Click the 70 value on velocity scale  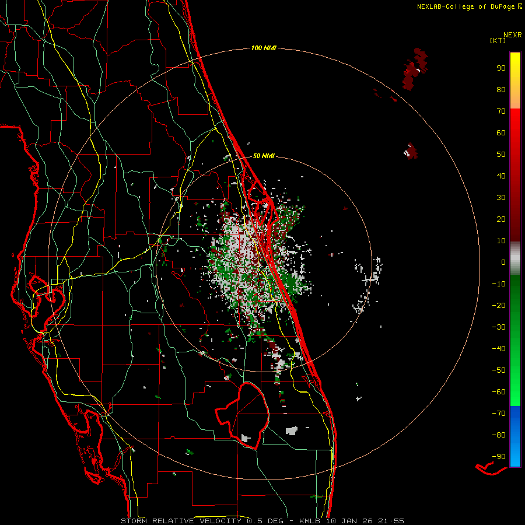(501, 111)
